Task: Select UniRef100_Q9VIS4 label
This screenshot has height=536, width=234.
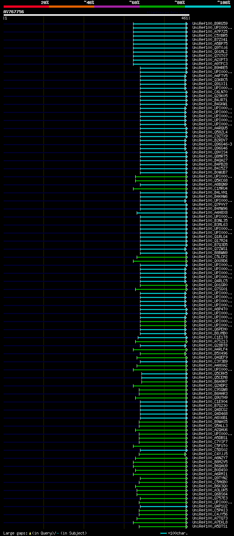Action: coord(210,152)
